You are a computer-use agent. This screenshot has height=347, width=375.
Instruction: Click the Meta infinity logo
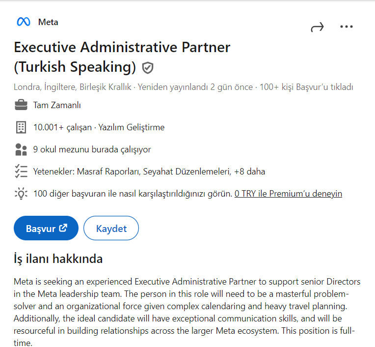[24, 22]
